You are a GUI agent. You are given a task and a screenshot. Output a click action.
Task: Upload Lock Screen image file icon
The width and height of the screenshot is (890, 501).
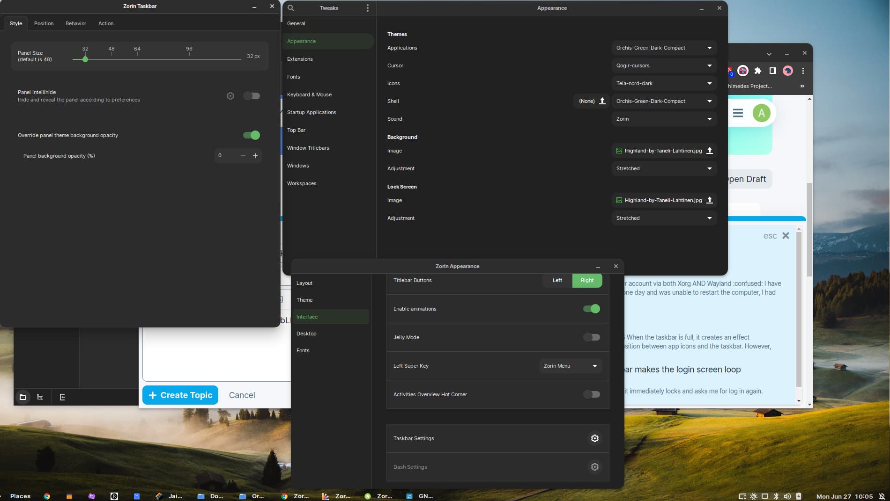[x=710, y=200]
